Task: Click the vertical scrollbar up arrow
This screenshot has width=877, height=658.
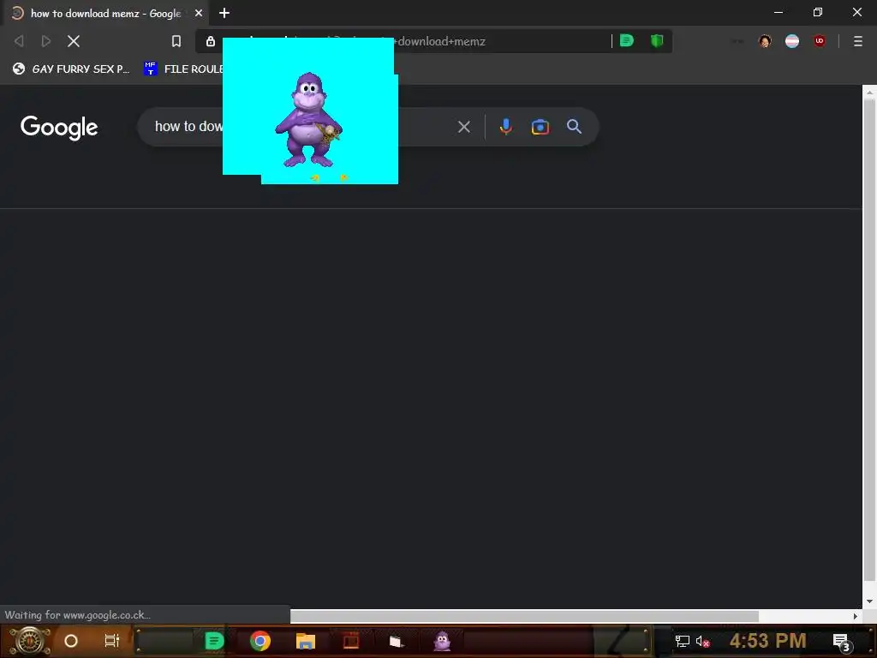Action: pyautogui.click(x=869, y=93)
